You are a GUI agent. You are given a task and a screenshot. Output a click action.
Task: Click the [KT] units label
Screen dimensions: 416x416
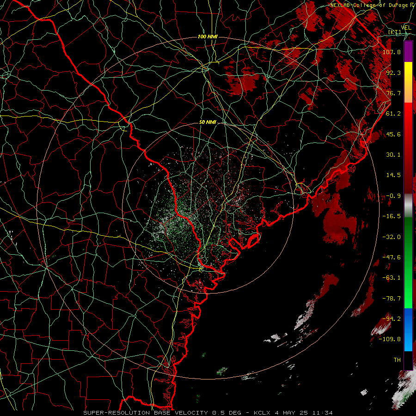point(395,32)
